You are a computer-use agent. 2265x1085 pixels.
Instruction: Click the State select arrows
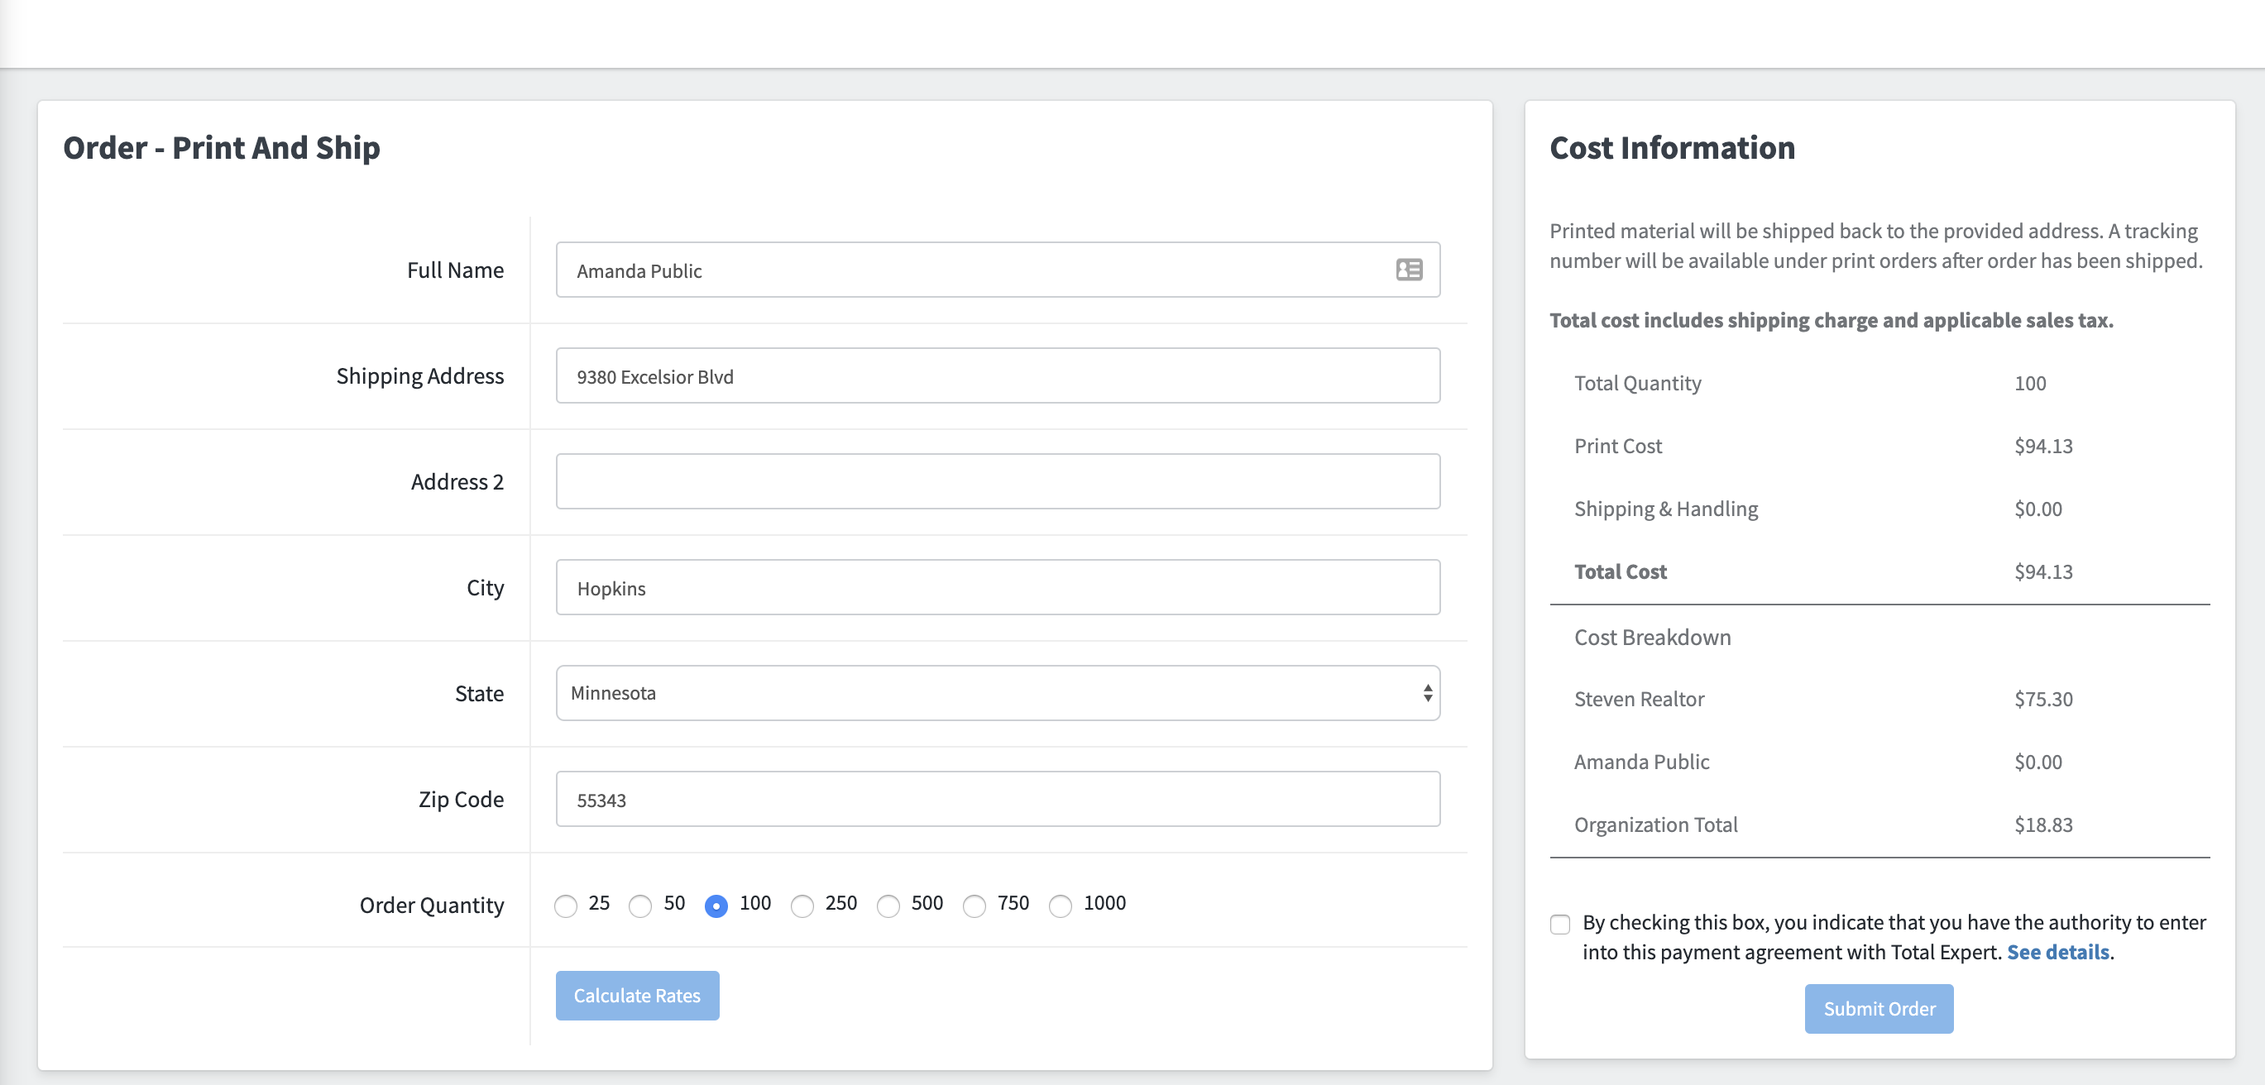click(1427, 693)
